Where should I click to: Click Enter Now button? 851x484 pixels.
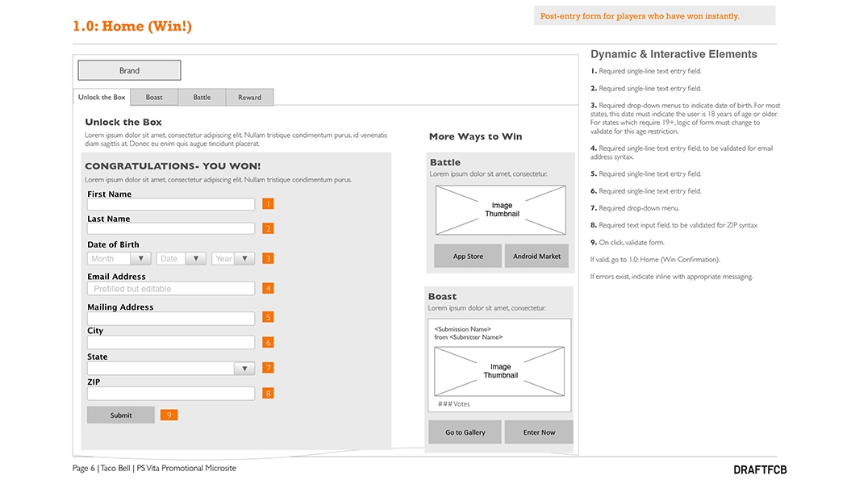tap(539, 432)
